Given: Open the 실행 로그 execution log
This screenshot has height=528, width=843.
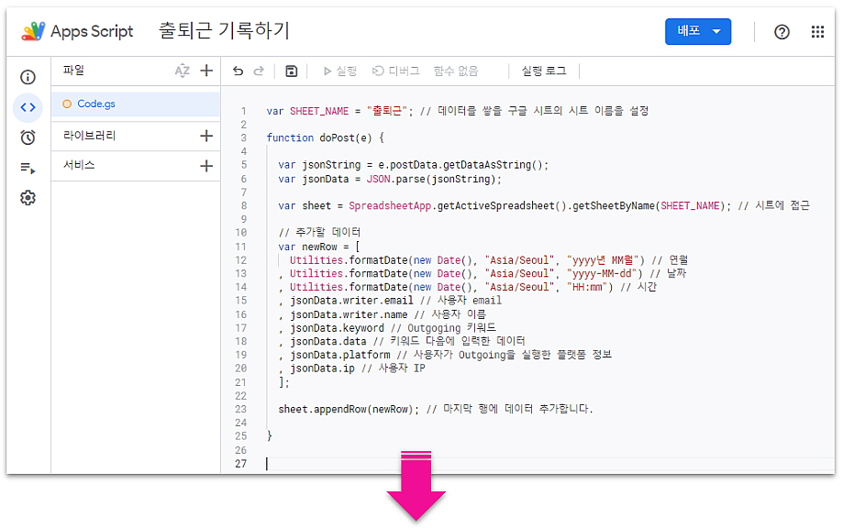Looking at the screenshot, I should point(544,71).
